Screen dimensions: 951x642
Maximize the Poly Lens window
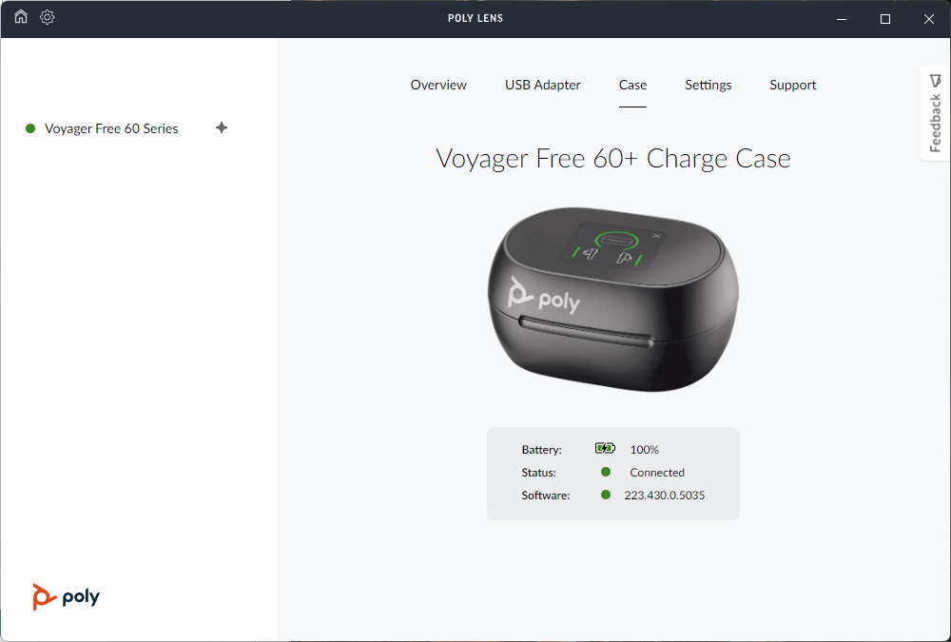[884, 19]
